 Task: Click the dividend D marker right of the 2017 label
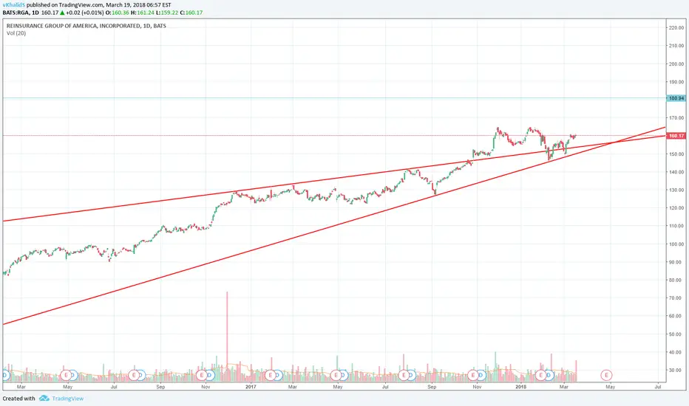[x=277, y=375]
